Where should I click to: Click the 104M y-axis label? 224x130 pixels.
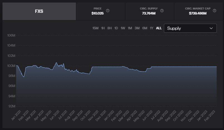coord(11,45)
